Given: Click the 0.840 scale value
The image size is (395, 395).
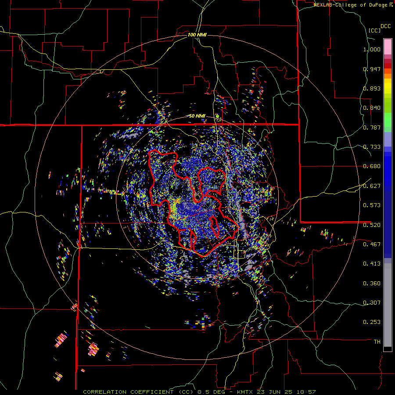Looking at the screenshot, I should [x=372, y=108].
